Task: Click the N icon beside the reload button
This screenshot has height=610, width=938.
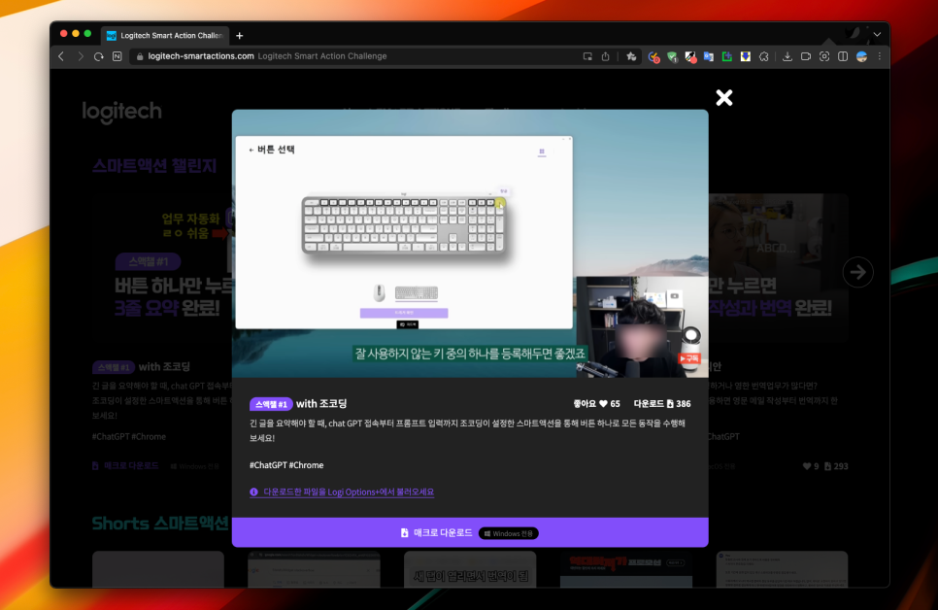Action: click(x=117, y=56)
